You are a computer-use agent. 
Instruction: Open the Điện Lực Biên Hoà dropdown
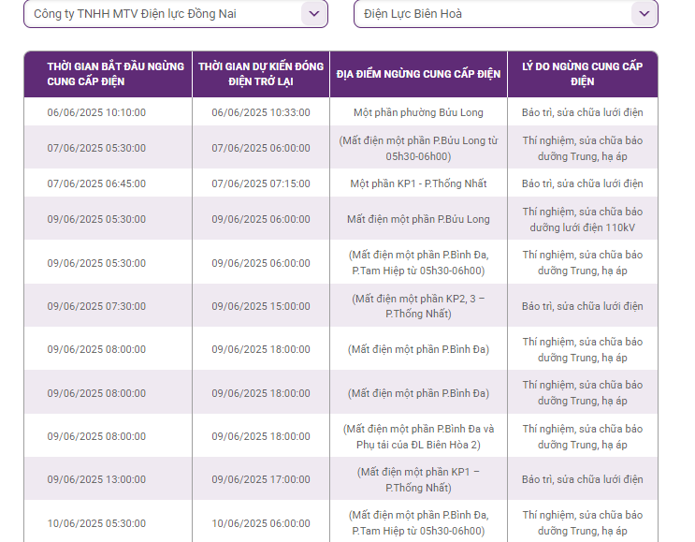click(x=506, y=14)
